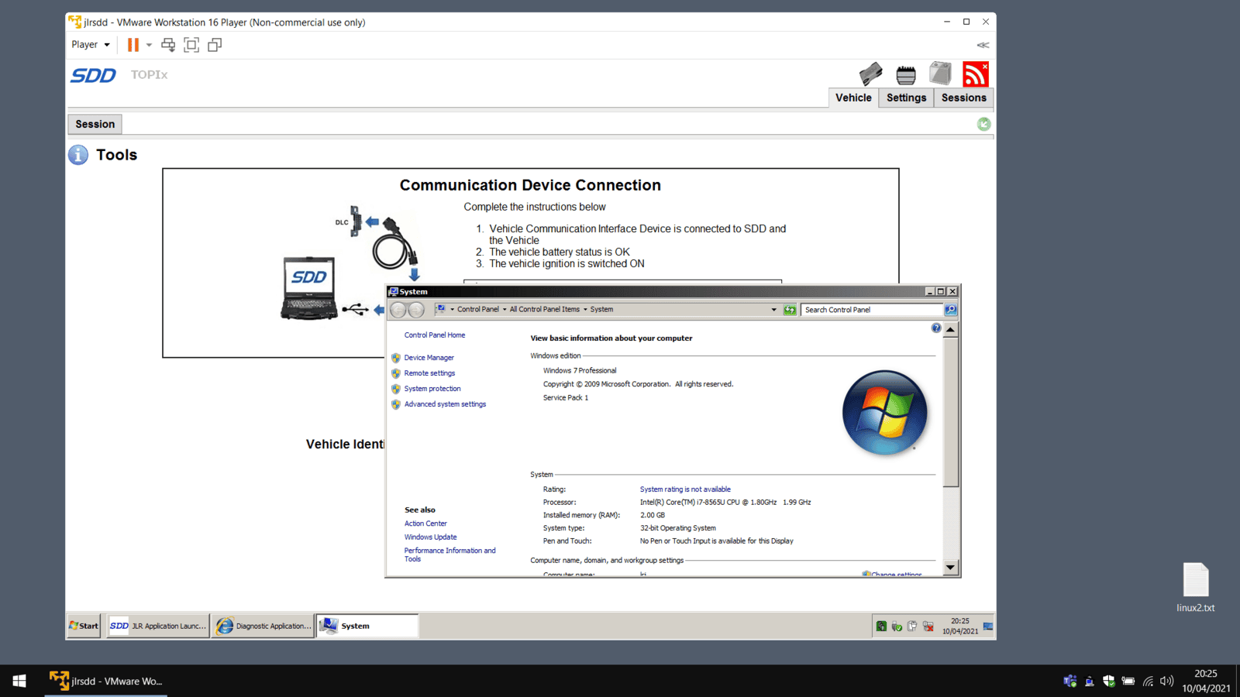Open the host Windows Start menu
The width and height of the screenshot is (1240, 697).
click(x=19, y=681)
